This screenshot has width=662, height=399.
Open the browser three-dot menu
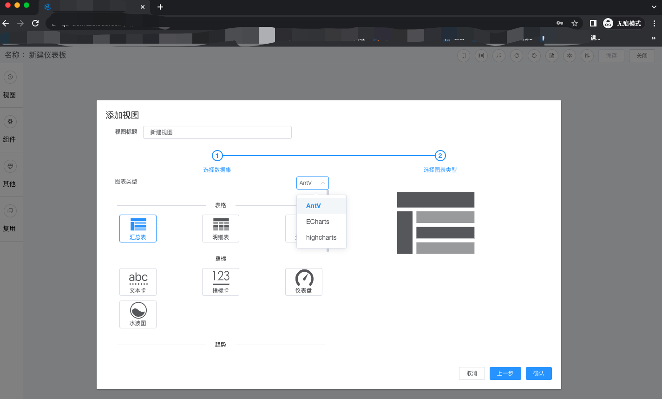coord(654,23)
